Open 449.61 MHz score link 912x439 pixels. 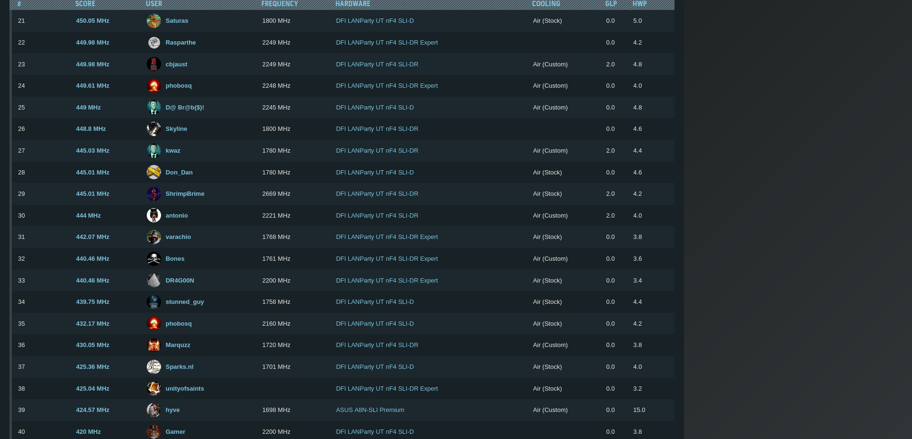93,86
